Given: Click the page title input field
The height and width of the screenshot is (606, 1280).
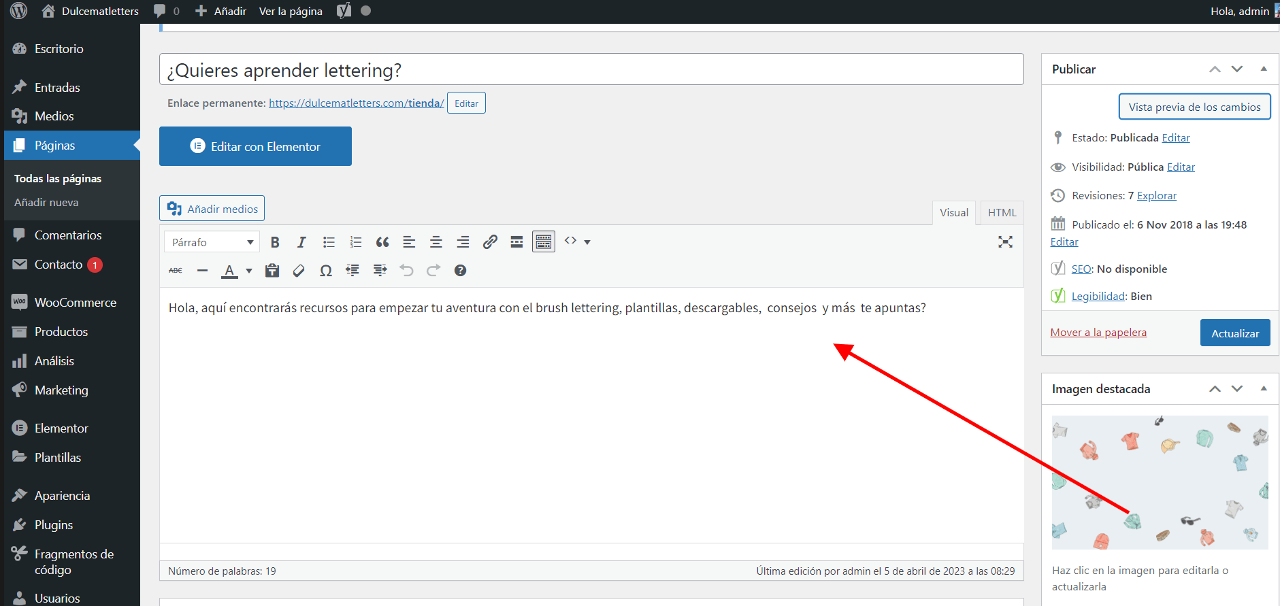Looking at the screenshot, I should 591,69.
